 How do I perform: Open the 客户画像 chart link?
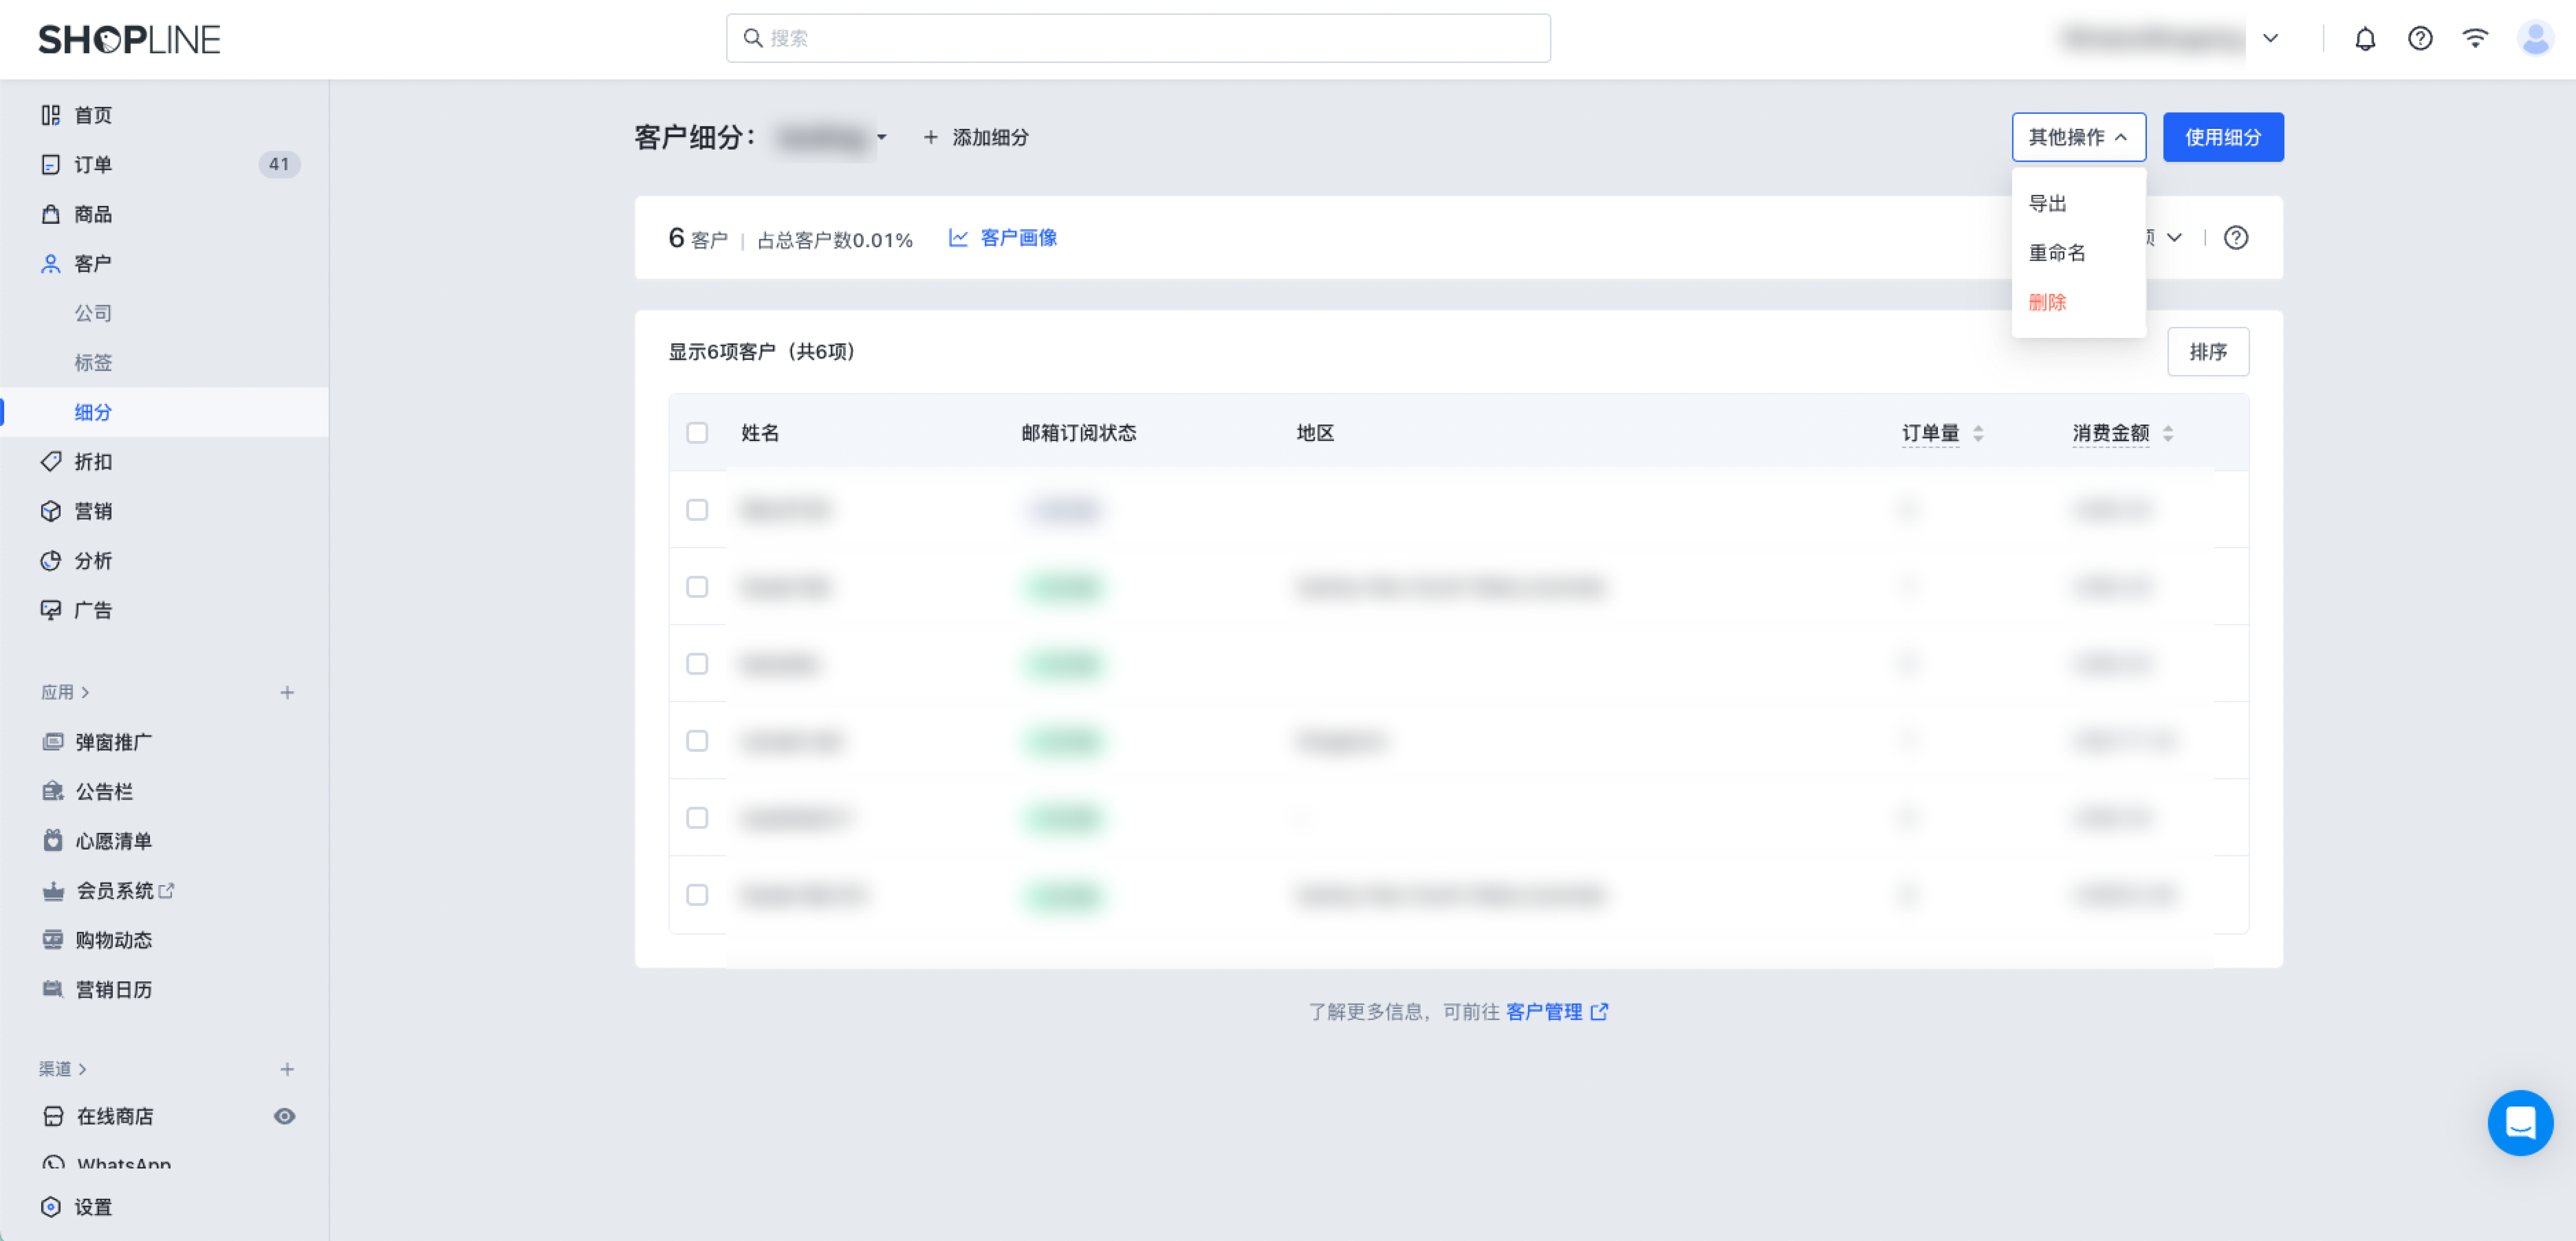[1003, 238]
